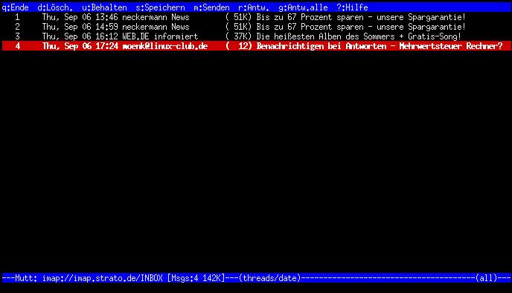The height and width of the screenshot is (293, 512).
Task: Click the '( 37K)' size value
Action: point(239,36)
